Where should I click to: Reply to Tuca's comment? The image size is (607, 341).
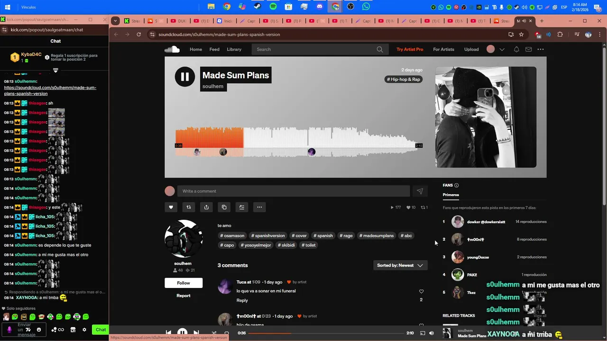[242, 300]
